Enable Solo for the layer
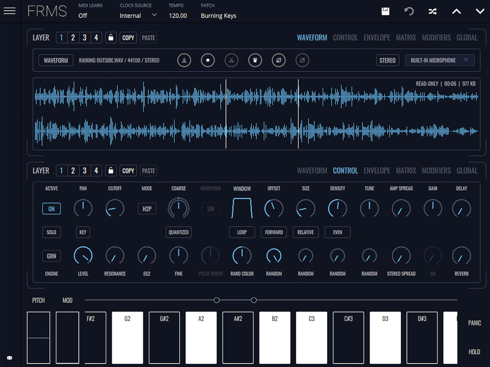 click(x=51, y=232)
